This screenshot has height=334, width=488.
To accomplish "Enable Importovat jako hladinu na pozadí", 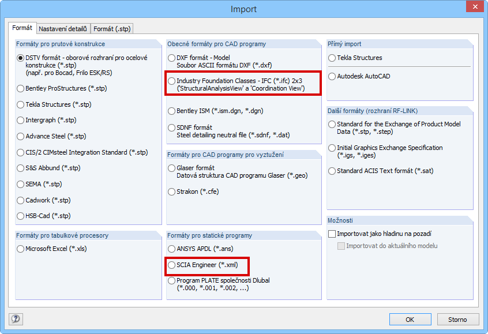I will pyautogui.click(x=332, y=234).
